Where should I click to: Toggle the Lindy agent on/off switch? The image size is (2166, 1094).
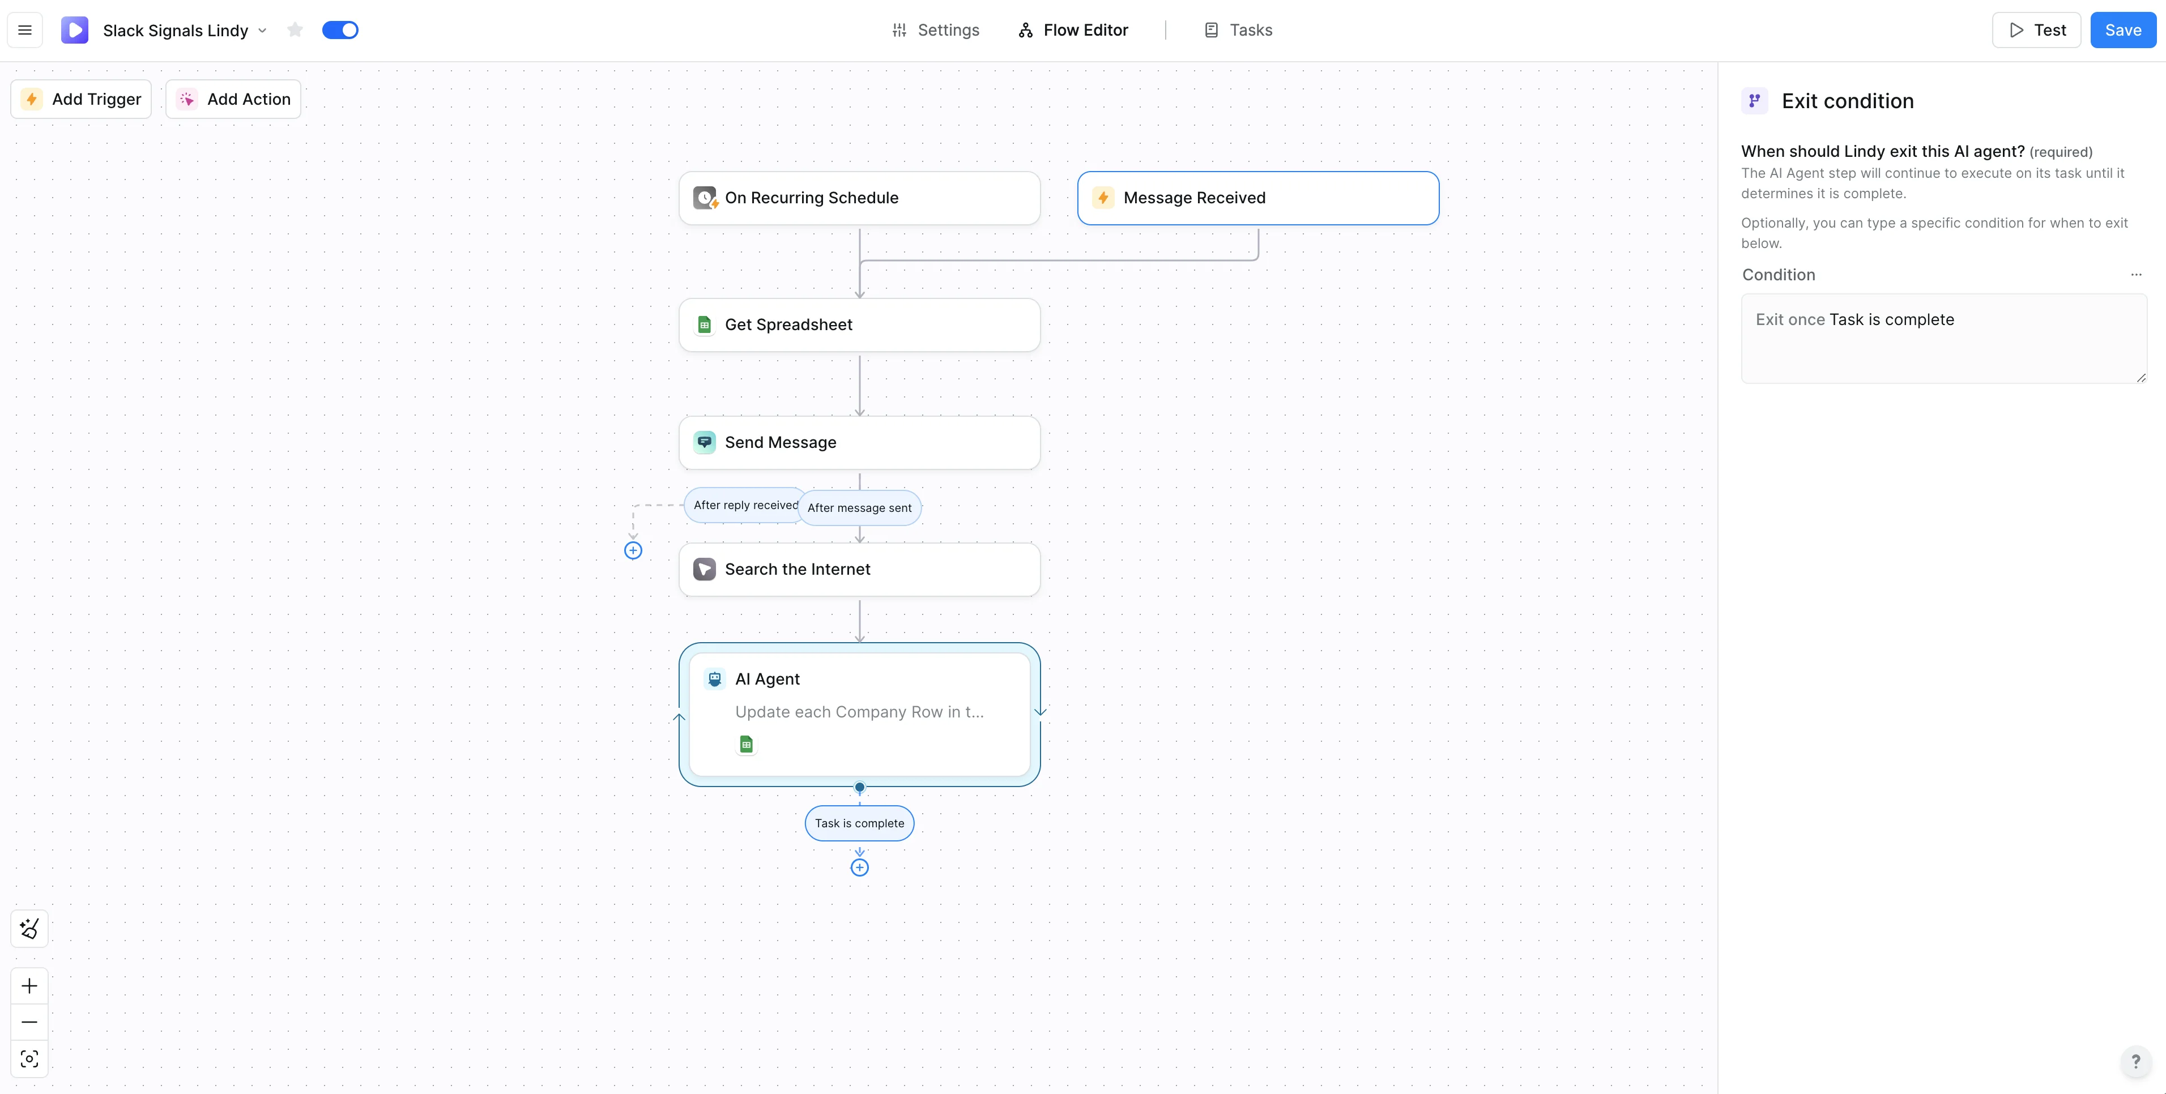coord(340,30)
